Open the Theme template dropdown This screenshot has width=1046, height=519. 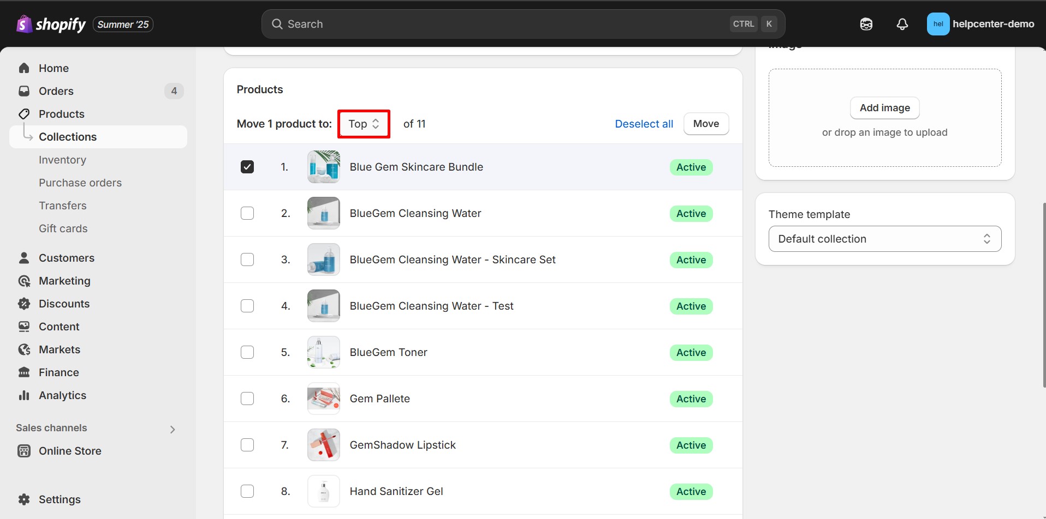point(884,239)
